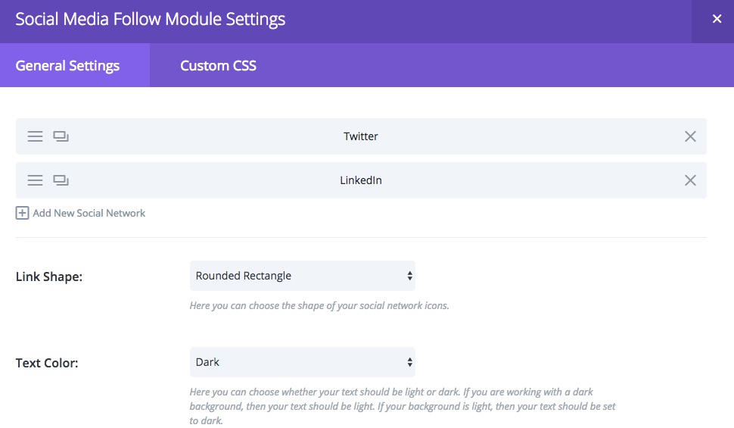Close the module settings dialog

click(717, 19)
